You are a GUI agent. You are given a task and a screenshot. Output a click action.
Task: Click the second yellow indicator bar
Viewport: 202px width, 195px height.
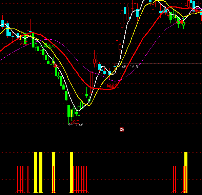tap(41, 173)
